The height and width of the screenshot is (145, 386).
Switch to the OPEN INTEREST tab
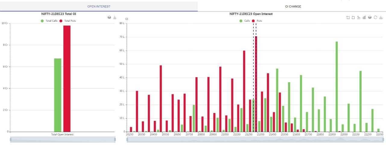coord(99,6)
